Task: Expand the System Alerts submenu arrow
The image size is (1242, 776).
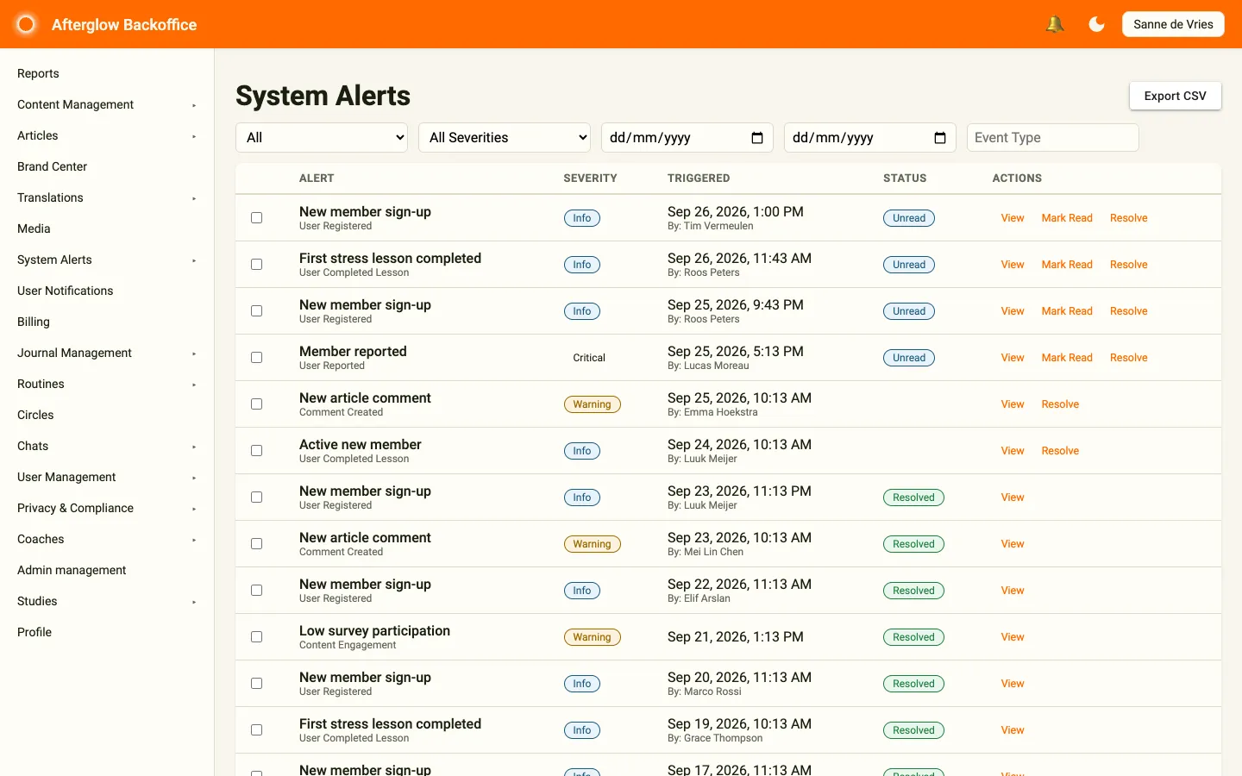Action: coord(194,260)
